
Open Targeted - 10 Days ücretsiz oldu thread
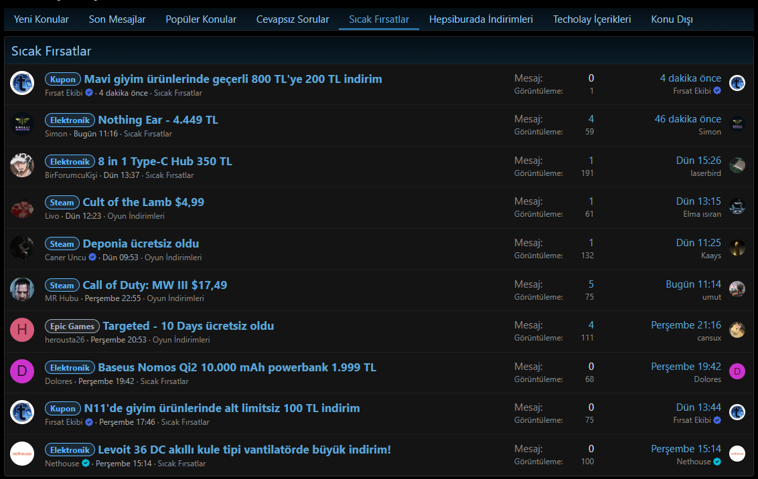[189, 326]
